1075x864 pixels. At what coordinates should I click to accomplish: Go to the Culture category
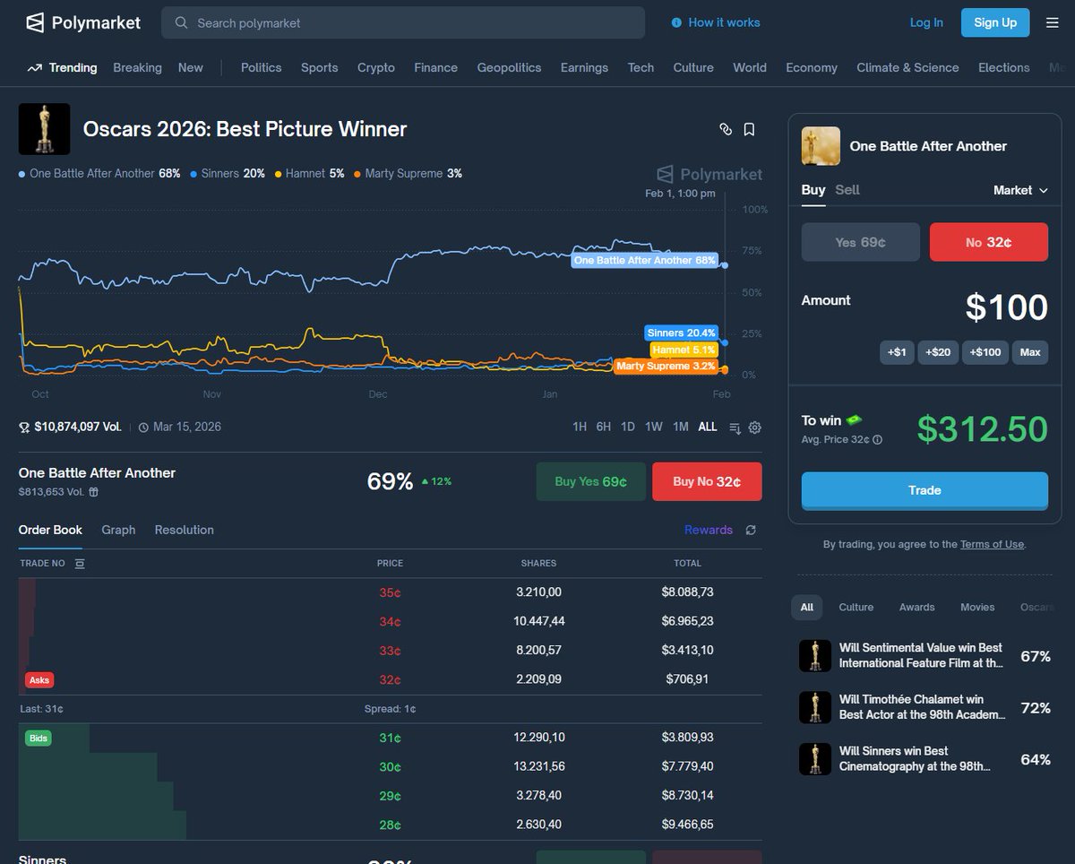(693, 67)
